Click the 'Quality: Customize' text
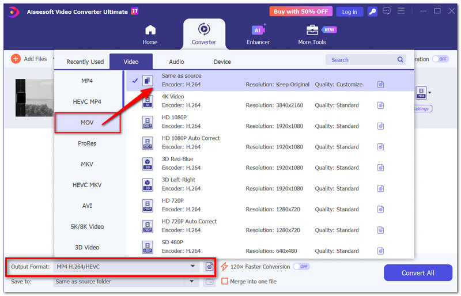Screen dimensions: 461x296 pyautogui.click(x=338, y=84)
